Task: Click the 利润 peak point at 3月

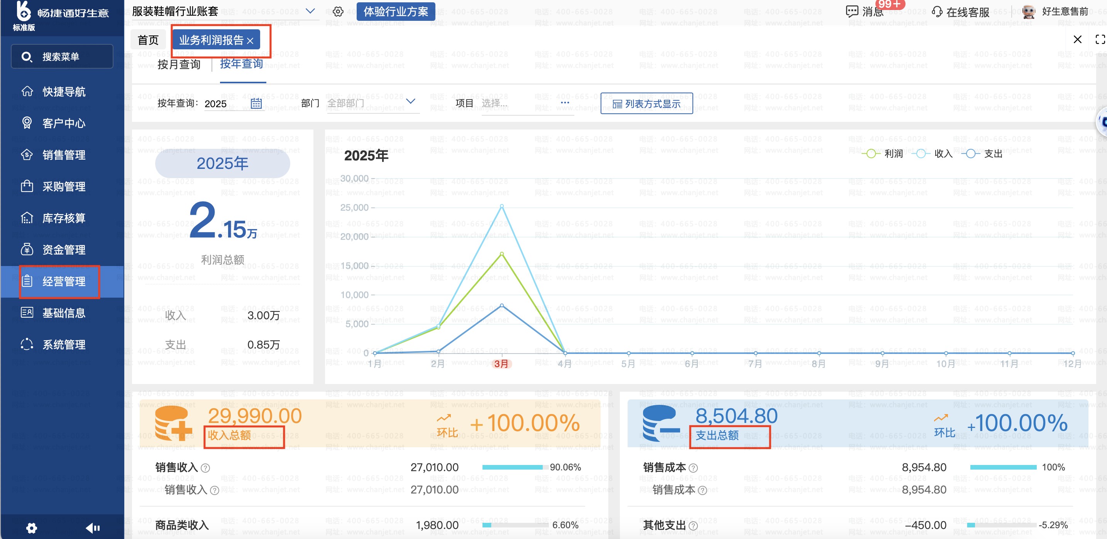Action: click(x=501, y=254)
